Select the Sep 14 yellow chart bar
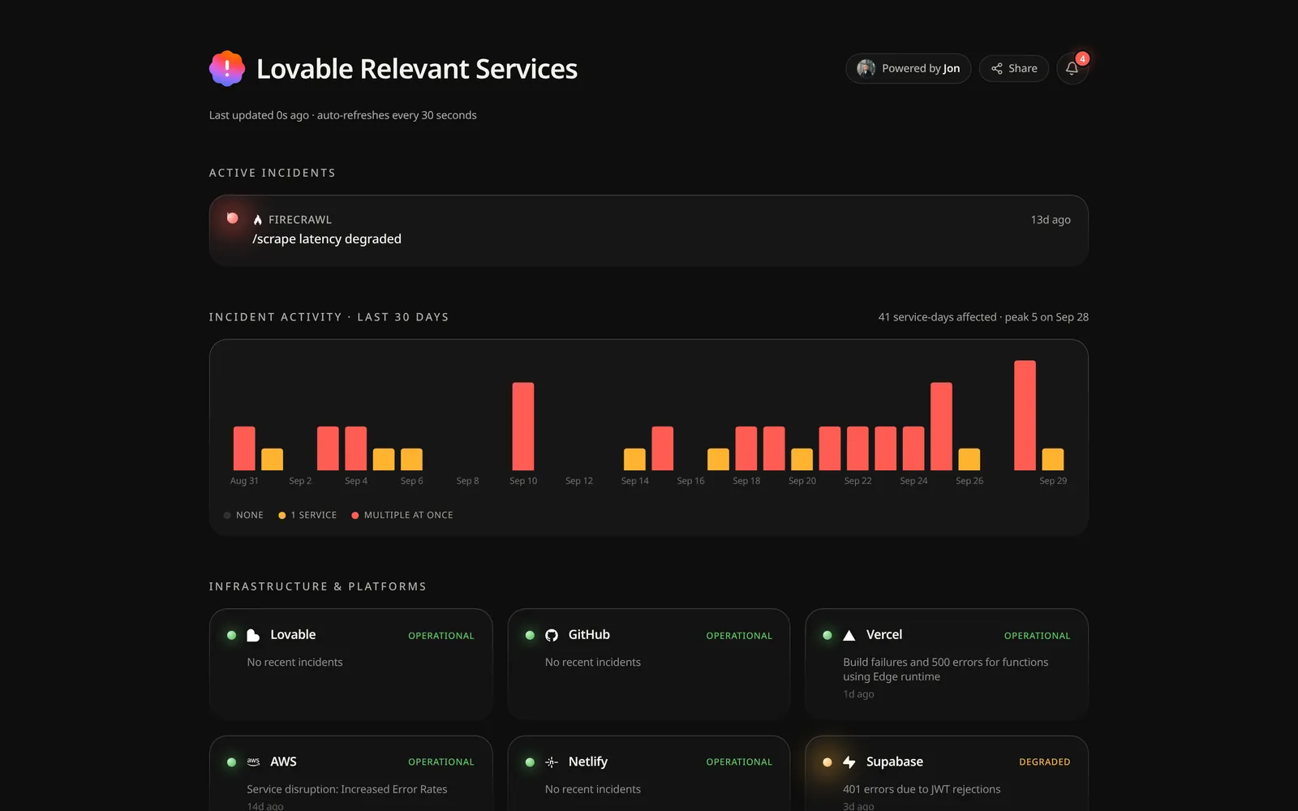The image size is (1298, 811). tap(634, 459)
